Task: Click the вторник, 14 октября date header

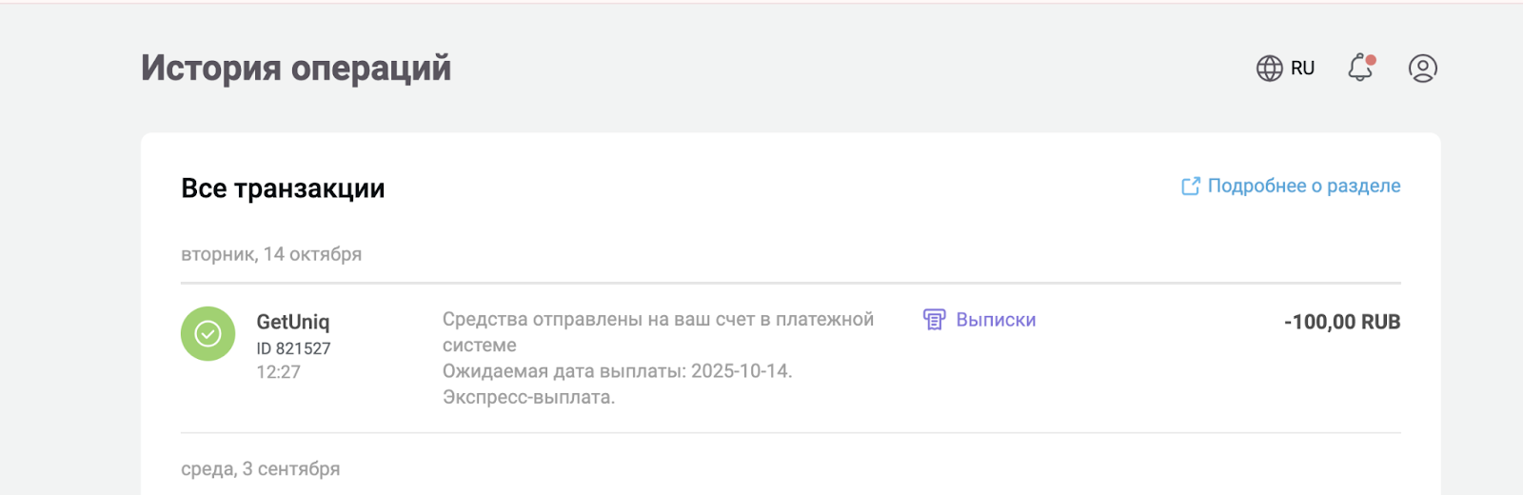Action: tap(271, 254)
